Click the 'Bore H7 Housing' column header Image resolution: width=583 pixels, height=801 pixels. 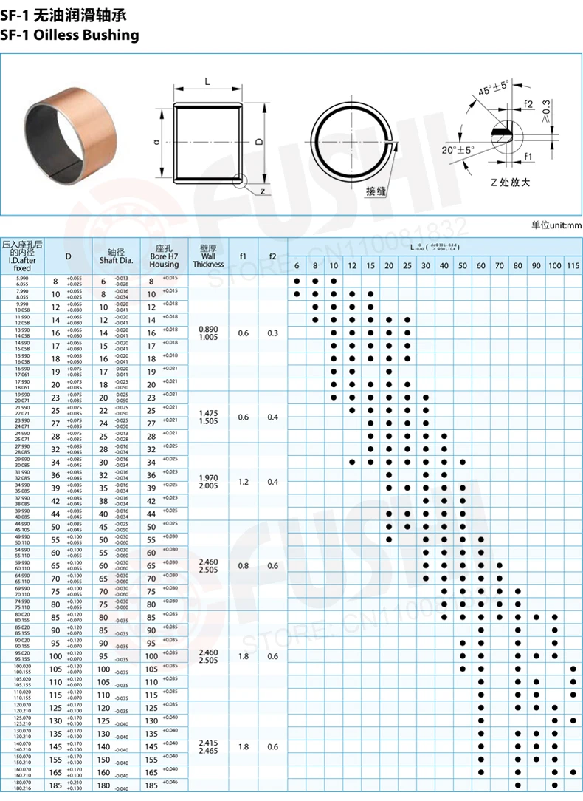tap(164, 256)
